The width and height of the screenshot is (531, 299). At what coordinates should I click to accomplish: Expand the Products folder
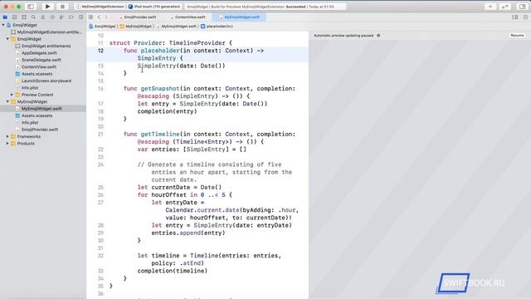pyautogui.click(x=7, y=144)
